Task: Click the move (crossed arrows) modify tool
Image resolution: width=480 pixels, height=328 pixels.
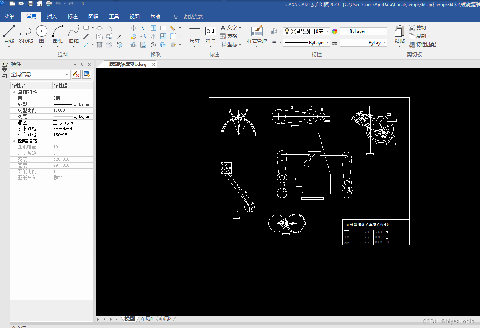Action: click(x=133, y=28)
